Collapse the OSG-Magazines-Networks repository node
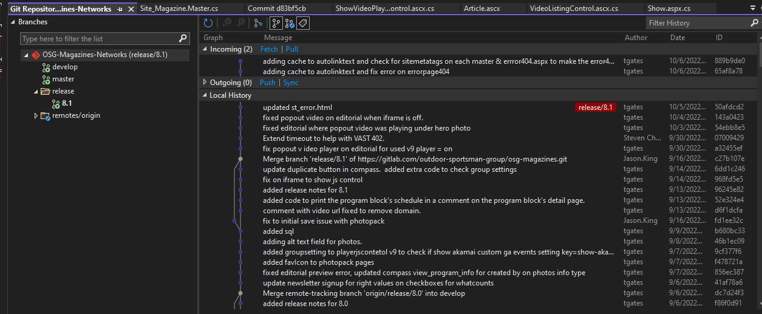This screenshot has width=762, height=314. tap(26, 55)
